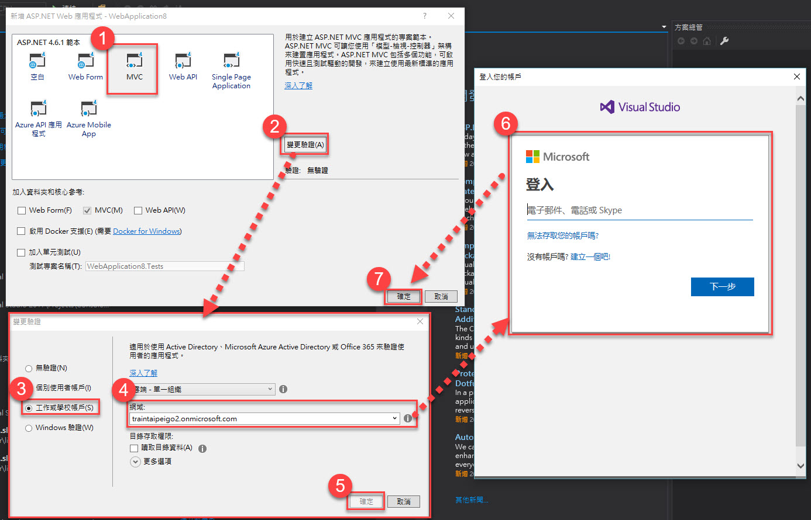This screenshot has width=811, height=520.
Task: Select 工作或學校帳戶(S) radio option
Action: click(x=29, y=408)
